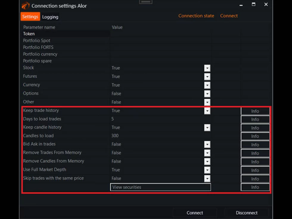The height and width of the screenshot is (219, 292).
Task: Open Skip trades with same price dropdown
Action: coord(207,178)
